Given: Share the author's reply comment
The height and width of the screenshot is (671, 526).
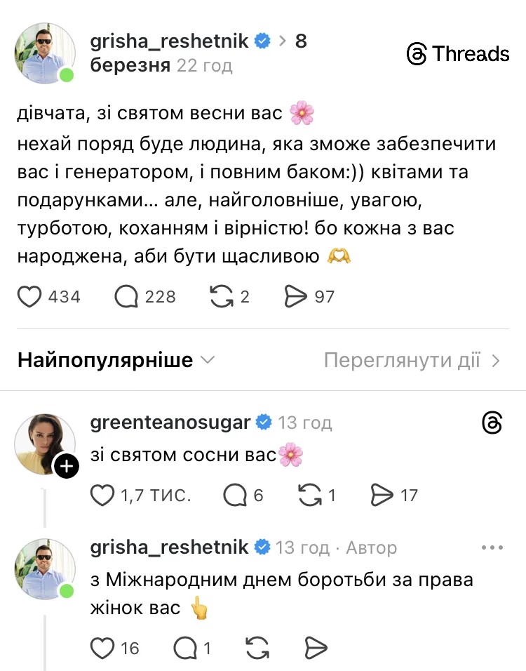Looking at the screenshot, I should (x=316, y=647).
